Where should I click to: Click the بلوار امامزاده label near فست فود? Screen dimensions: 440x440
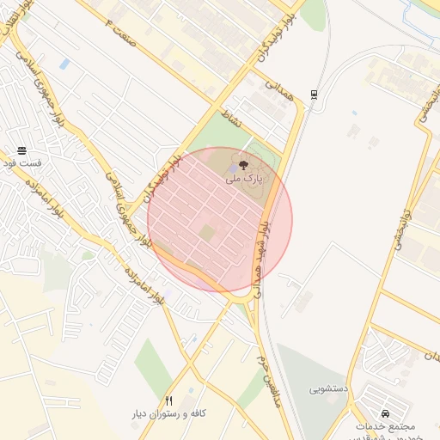(45, 199)
